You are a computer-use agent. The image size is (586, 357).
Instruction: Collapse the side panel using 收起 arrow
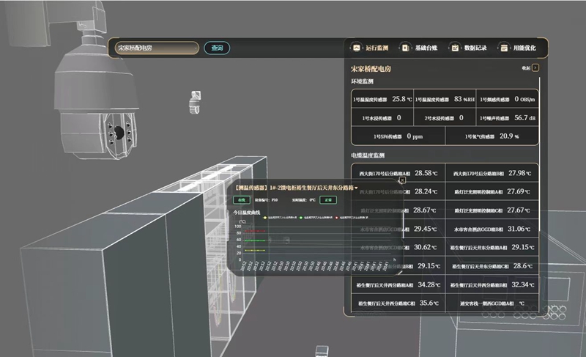click(x=535, y=67)
